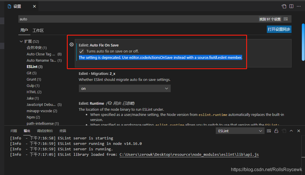Click the Eslint Runtime setting title
This screenshot has height=175, width=305.
92,104
